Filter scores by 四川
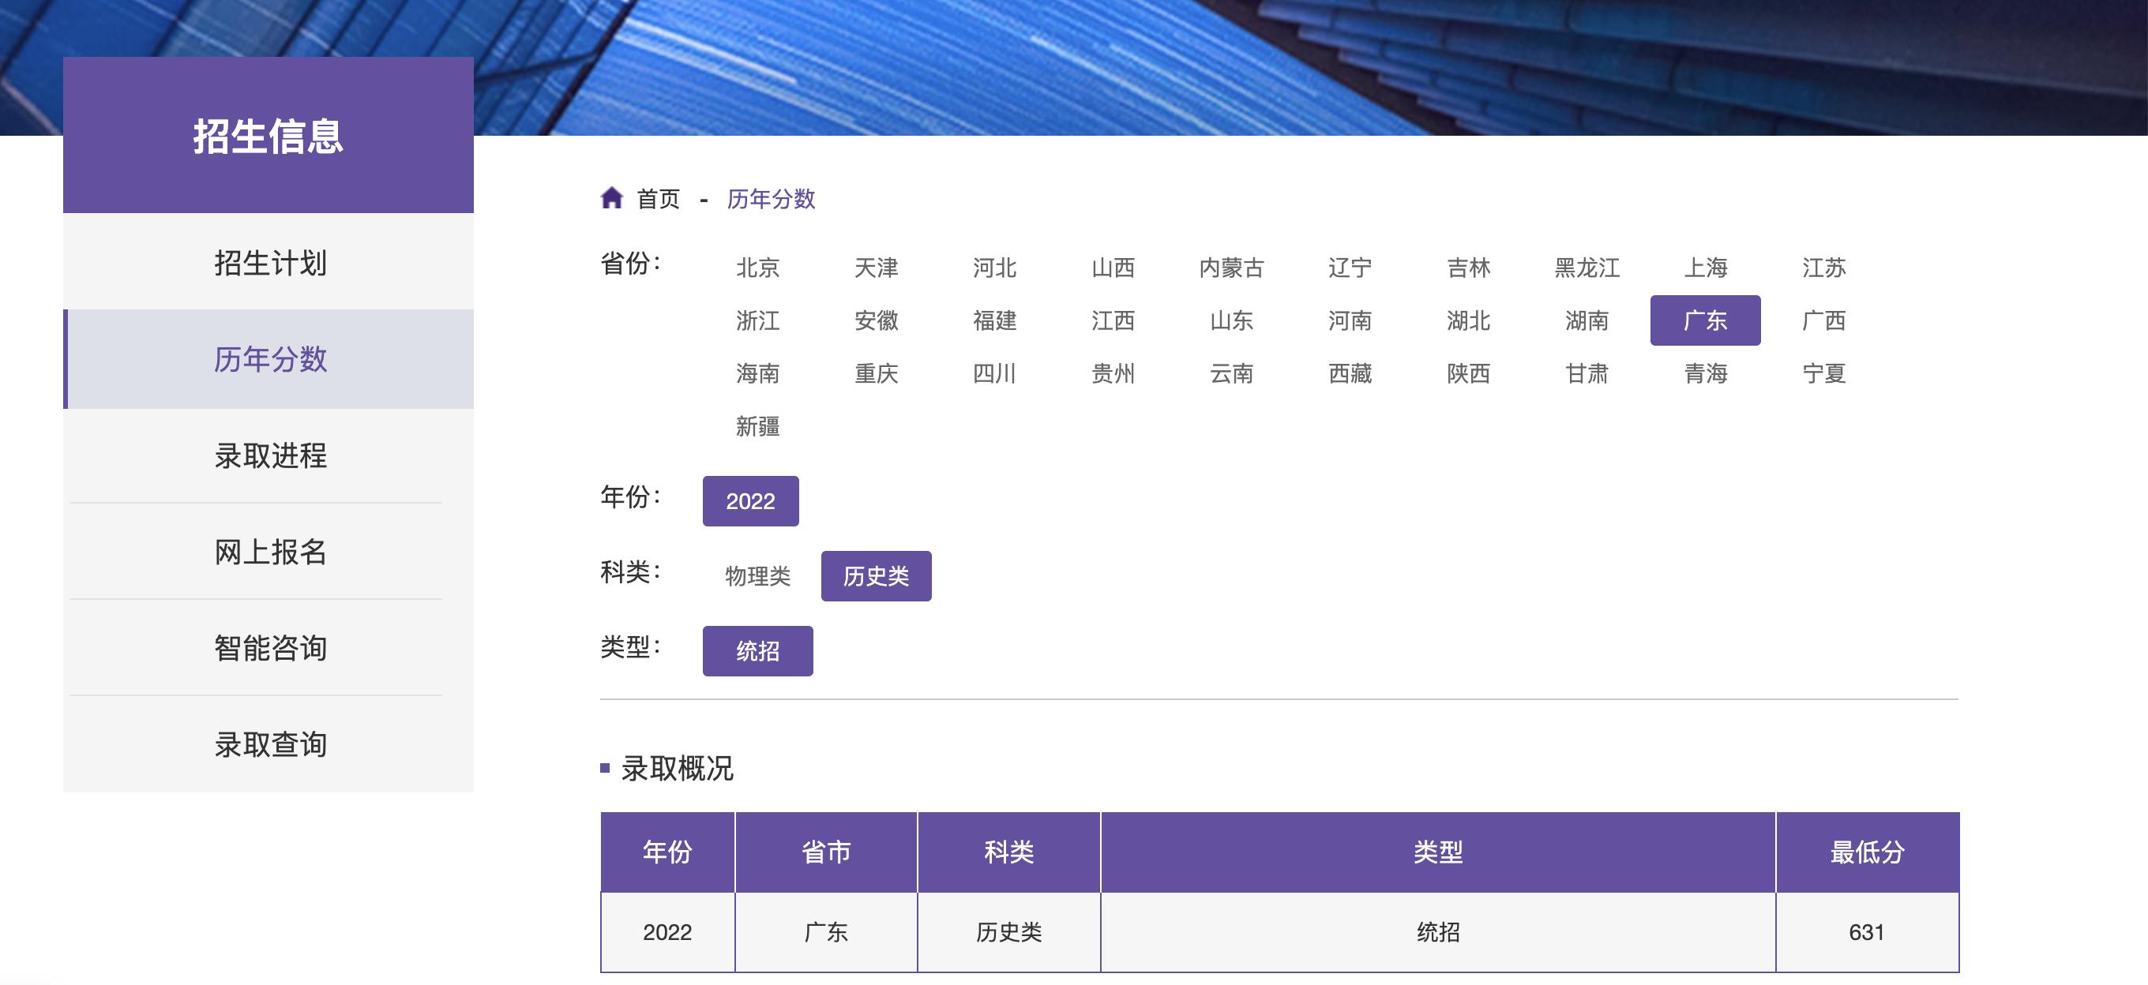The image size is (2148, 985). pos(994,373)
